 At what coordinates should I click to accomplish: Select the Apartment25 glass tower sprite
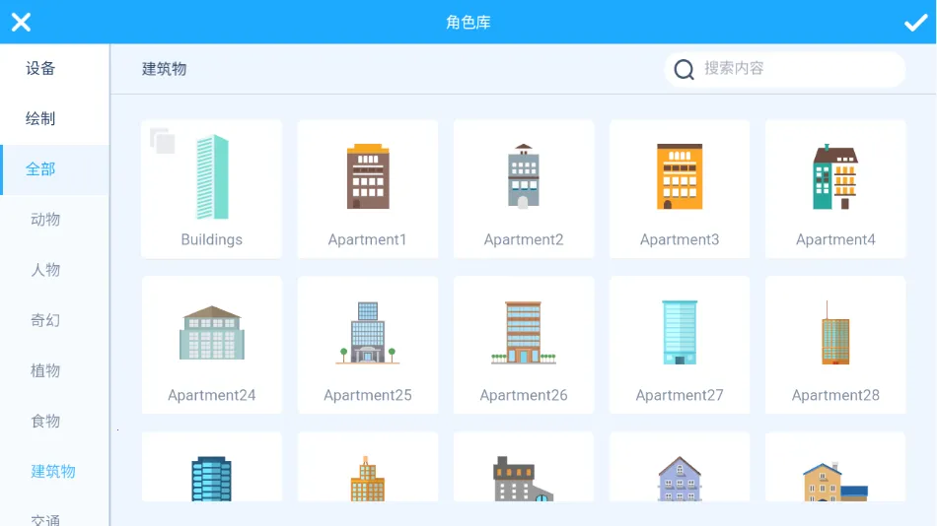(368, 345)
